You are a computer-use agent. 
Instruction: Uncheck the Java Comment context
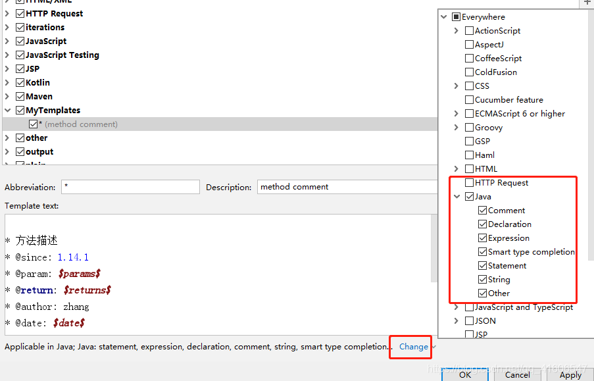482,211
